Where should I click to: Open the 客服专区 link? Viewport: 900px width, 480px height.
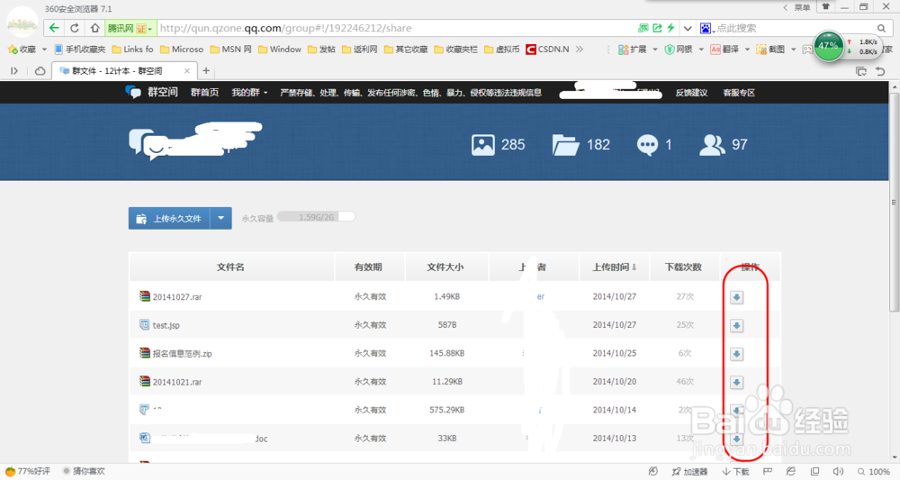click(x=739, y=93)
